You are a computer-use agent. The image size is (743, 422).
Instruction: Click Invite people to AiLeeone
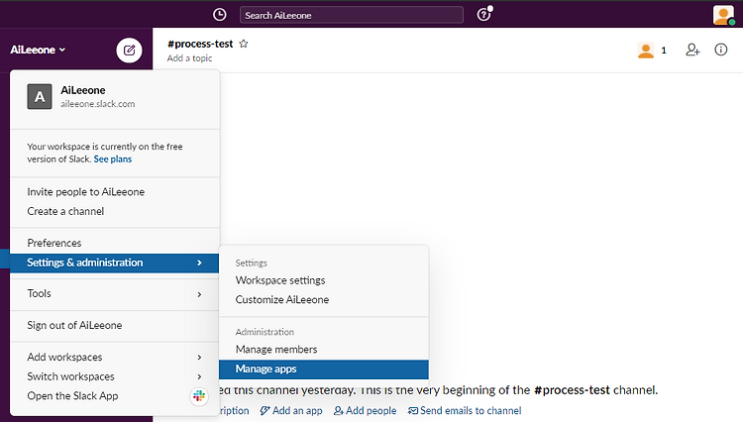pos(115,192)
